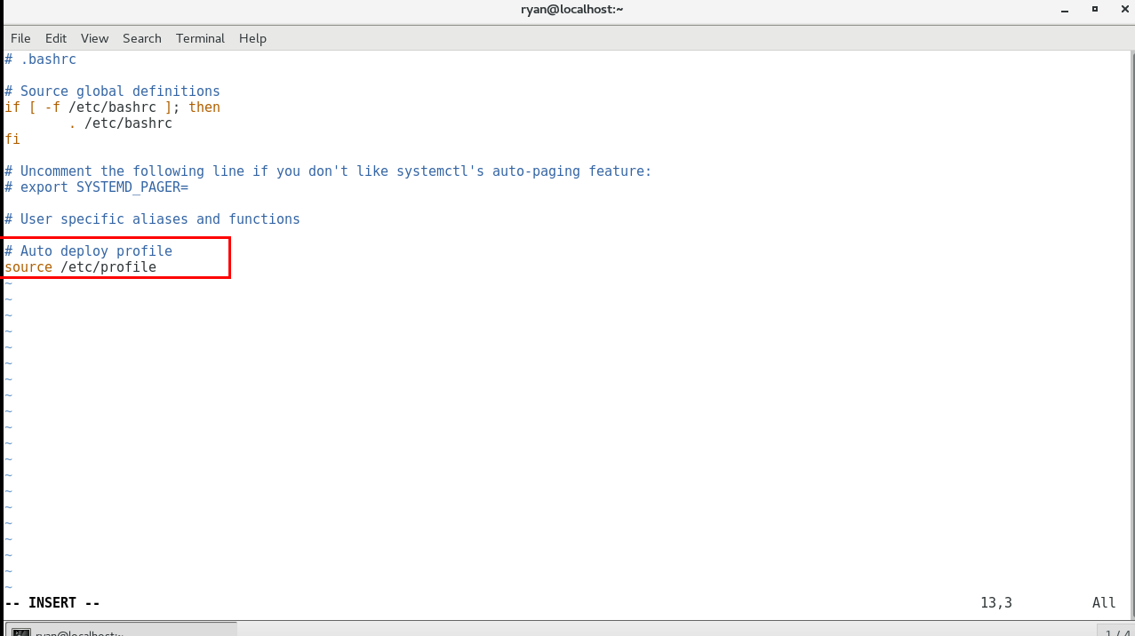Click the 'if [ -f /etc/bashrc ]; then' line
Screen dimensions: 1135x636
(x=112, y=107)
